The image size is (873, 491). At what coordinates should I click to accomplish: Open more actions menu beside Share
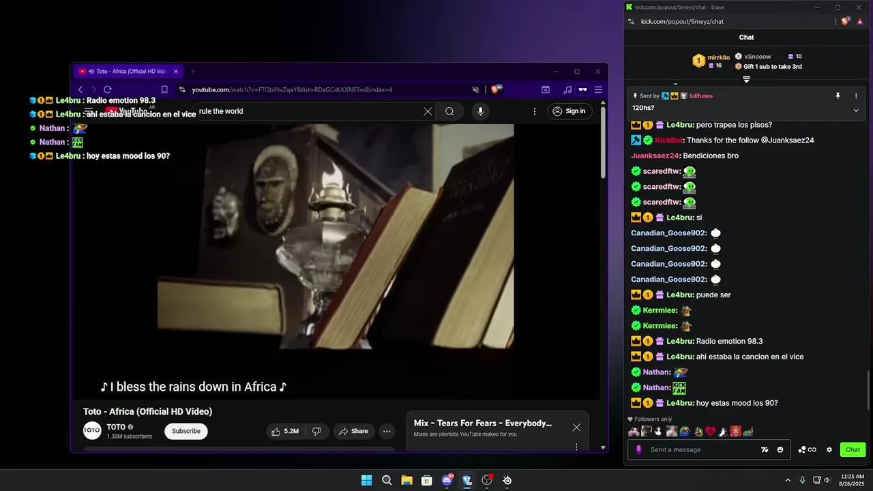[x=387, y=431]
